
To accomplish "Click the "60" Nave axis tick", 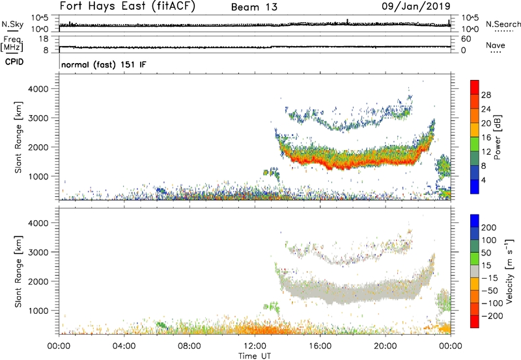I will tap(466, 39).
